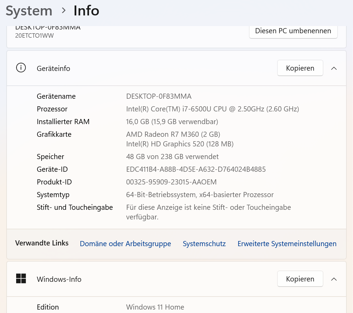The height and width of the screenshot is (313, 353).
Task: Select the 16,0 GB RAM value
Action: coord(172,122)
